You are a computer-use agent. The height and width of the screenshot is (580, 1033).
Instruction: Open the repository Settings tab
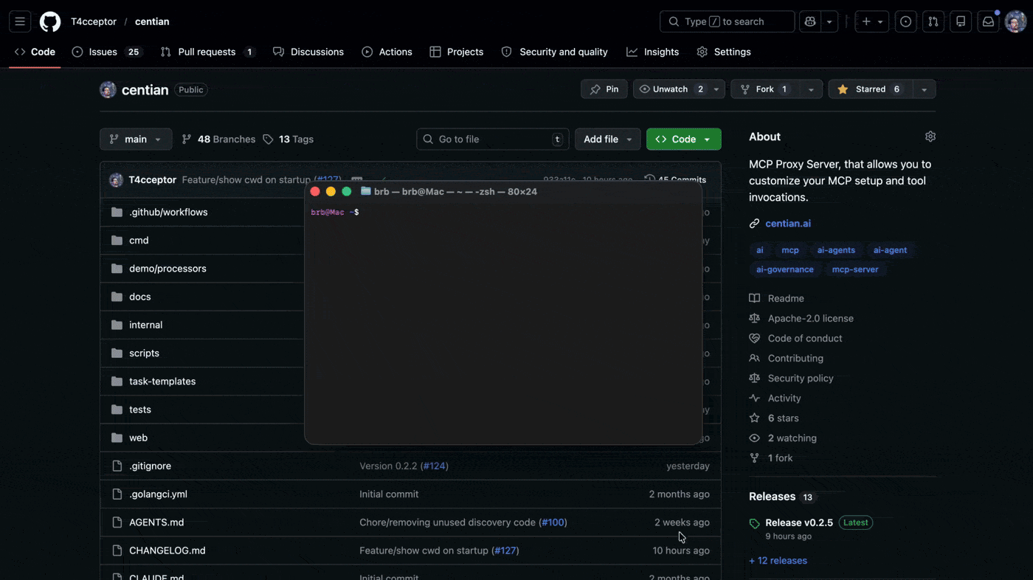click(724, 52)
